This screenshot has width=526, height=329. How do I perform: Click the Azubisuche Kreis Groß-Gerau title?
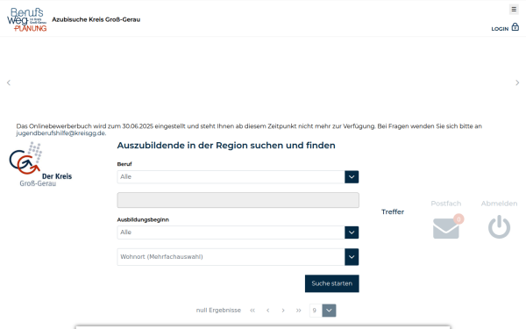click(96, 19)
